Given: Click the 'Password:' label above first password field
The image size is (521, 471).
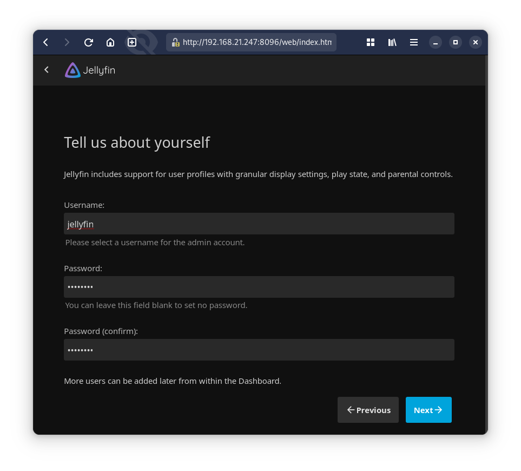Looking at the screenshot, I should [x=83, y=268].
